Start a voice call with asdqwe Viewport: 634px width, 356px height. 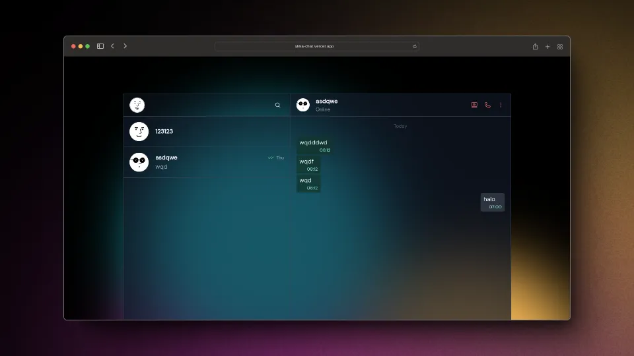(487, 105)
